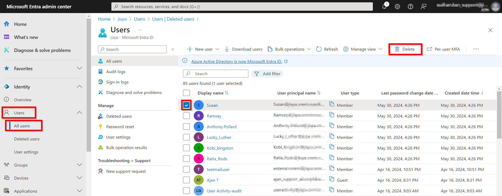Screen dimensions: 502x196
Task: Collapse the sidebar Users section chevron
Action: pos(79,112)
